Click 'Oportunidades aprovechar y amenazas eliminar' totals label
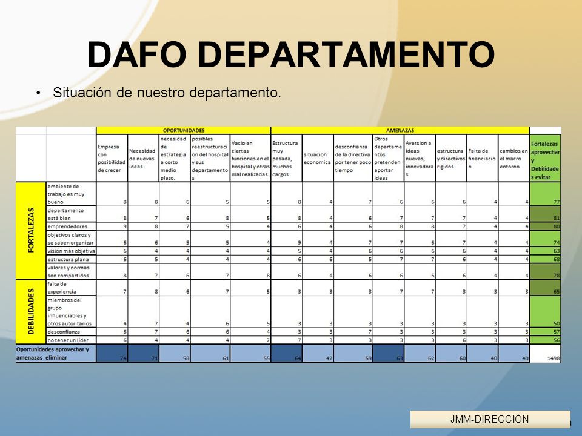The image size is (582, 436). click(x=56, y=353)
